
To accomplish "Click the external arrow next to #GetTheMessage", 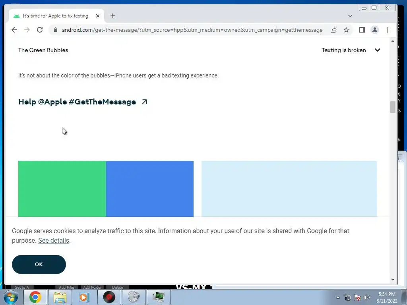I will (145, 102).
